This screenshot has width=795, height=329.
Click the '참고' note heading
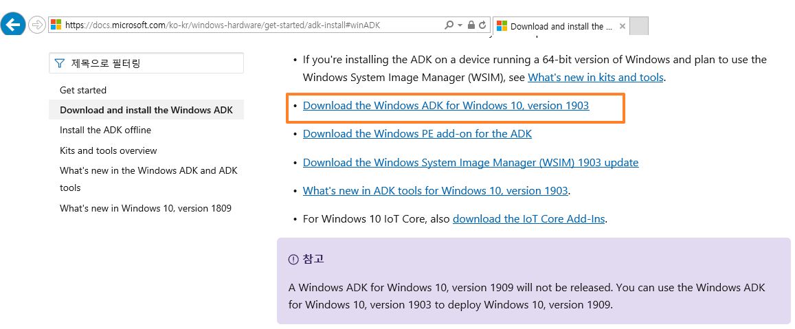(x=313, y=259)
